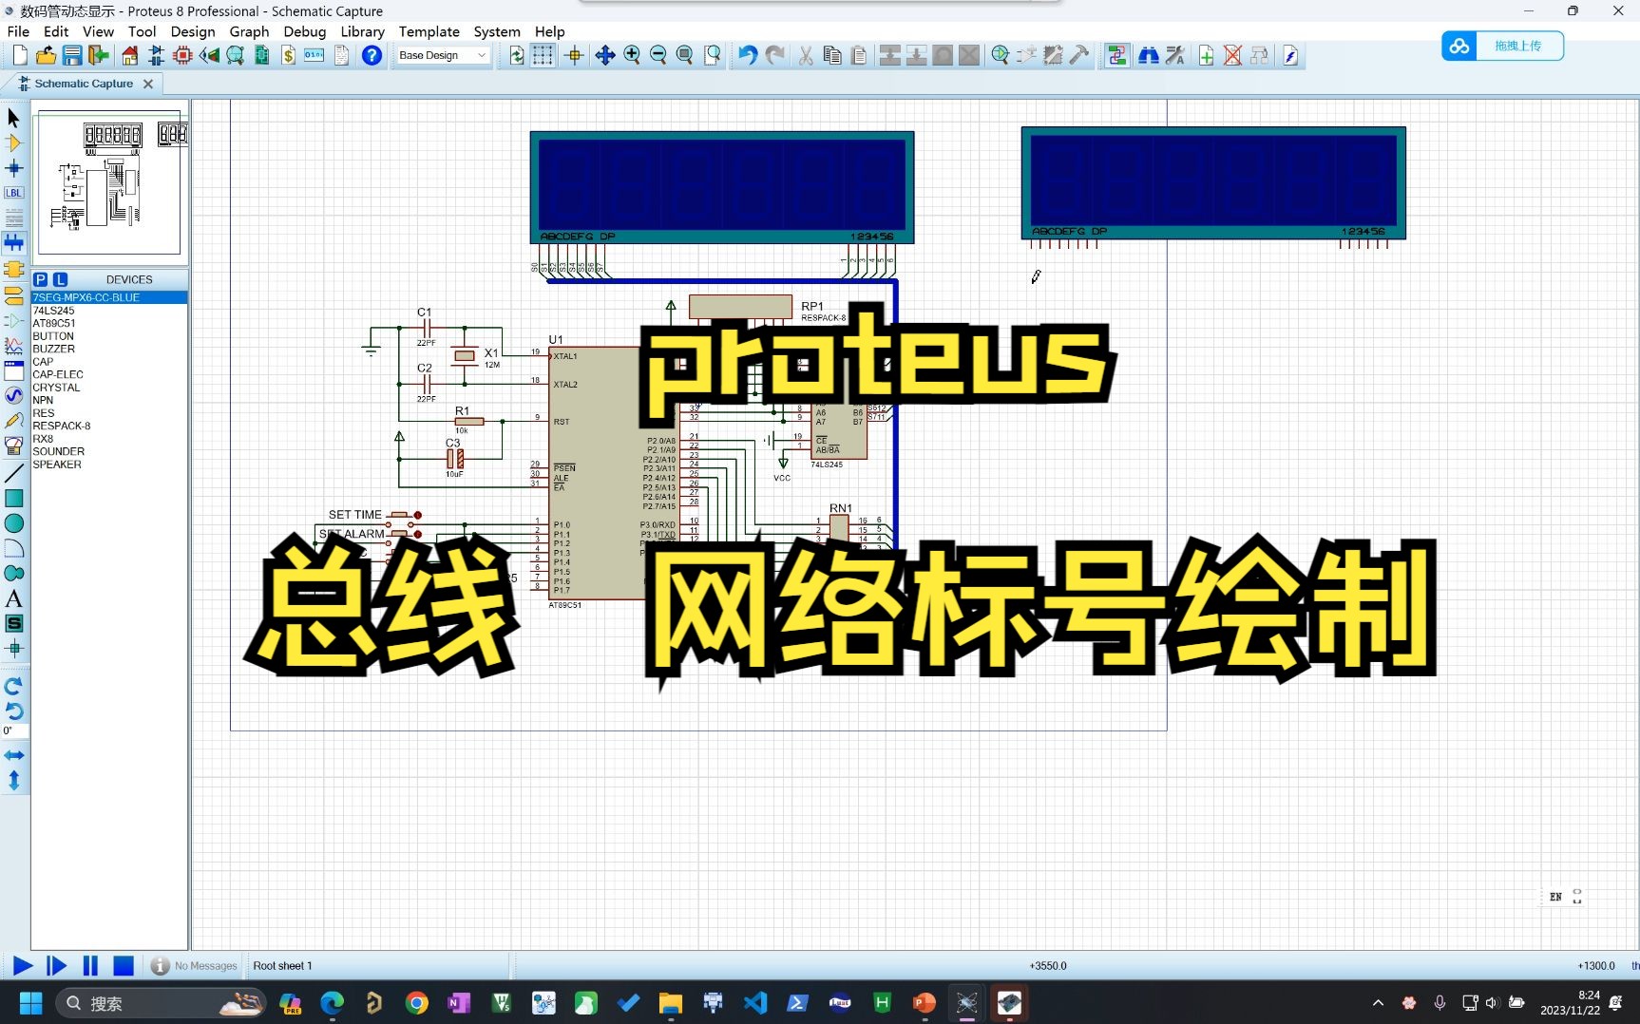Select the 2D graphics Text tool
This screenshot has height=1024, width=1640.
(x=13, y=599)
